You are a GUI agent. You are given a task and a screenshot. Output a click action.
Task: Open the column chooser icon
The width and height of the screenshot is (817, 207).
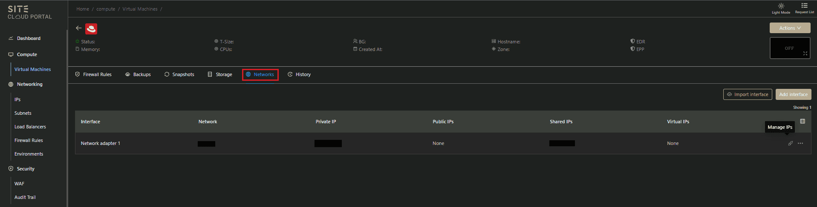(x=803, y=122)
